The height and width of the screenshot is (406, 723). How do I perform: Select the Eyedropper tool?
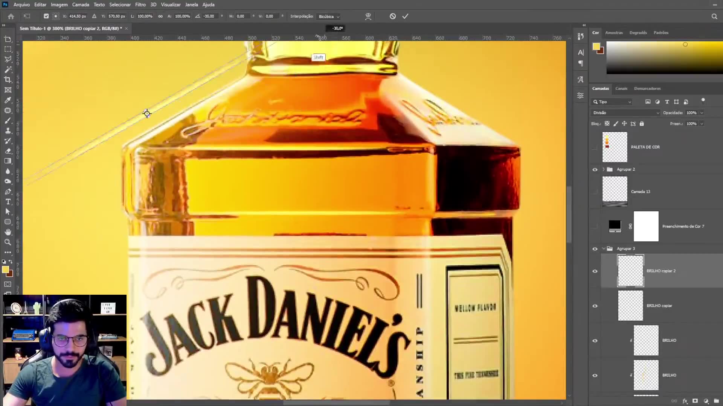pos(8,100)
